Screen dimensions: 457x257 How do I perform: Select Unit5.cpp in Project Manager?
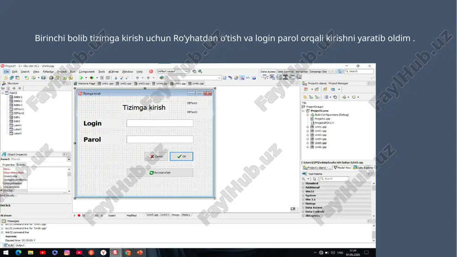[321, 143]
